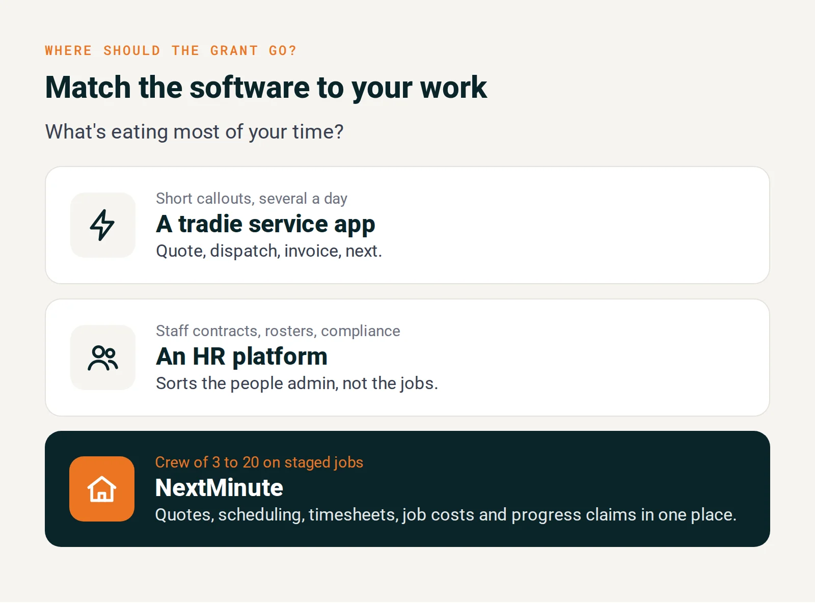The height and width of the screenshot is (603, 815).
Task: Select the 'A tradie service app' heading
Action: coord(265,225)
